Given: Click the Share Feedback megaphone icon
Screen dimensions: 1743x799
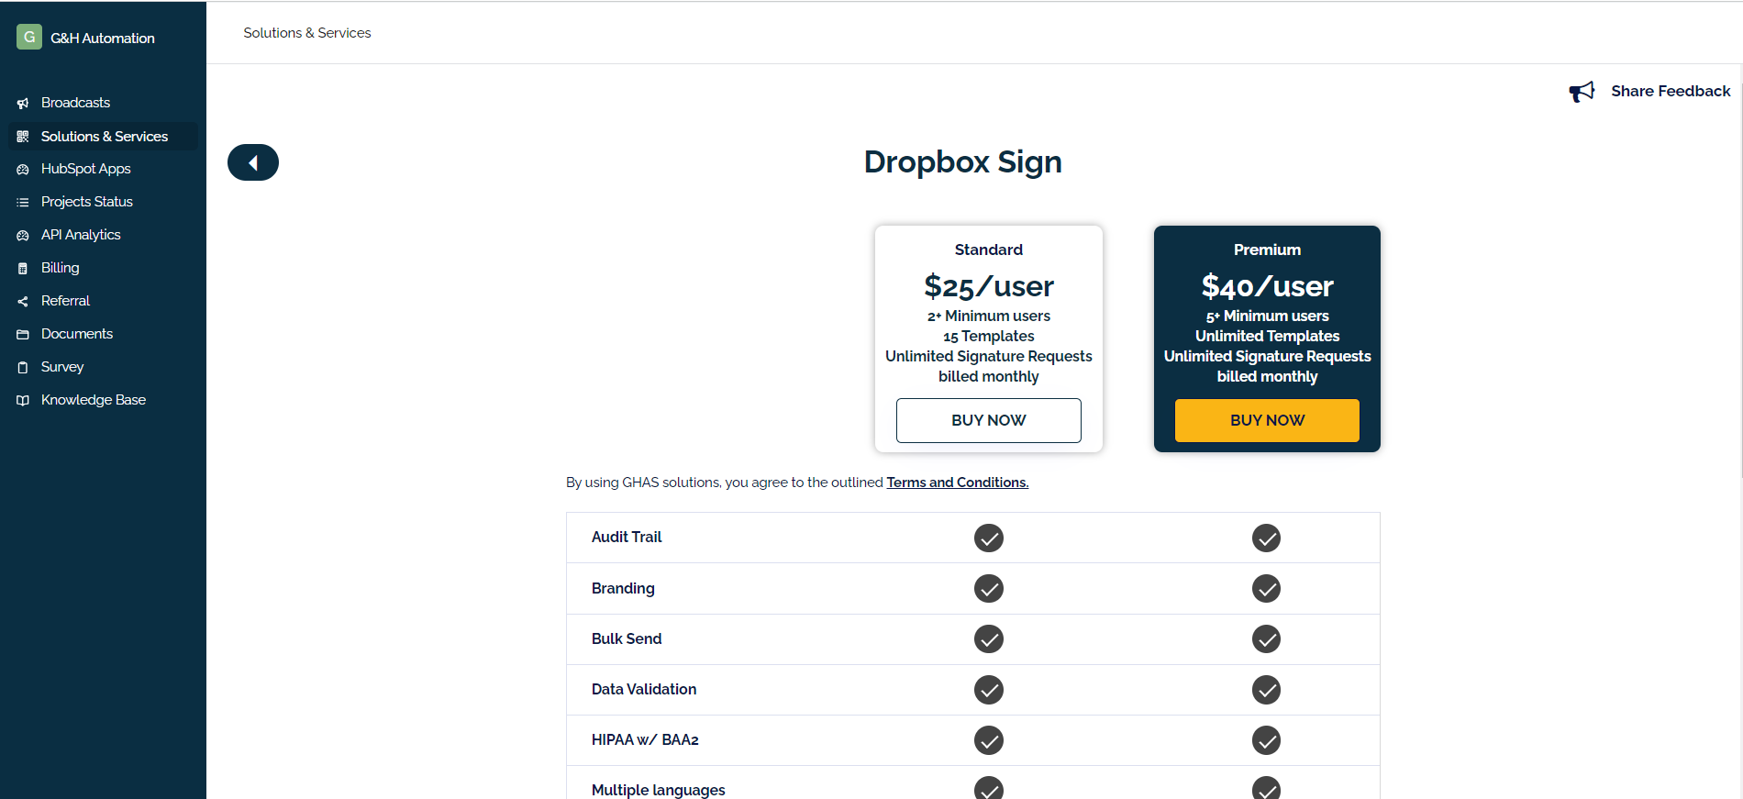Looking at the screenshot, I should point(1582,92).
